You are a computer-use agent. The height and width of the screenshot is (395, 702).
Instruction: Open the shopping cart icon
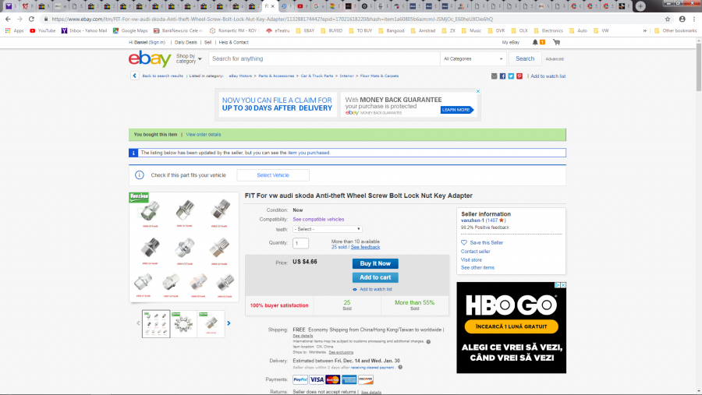pyautogui.click(x=556, y=42)
